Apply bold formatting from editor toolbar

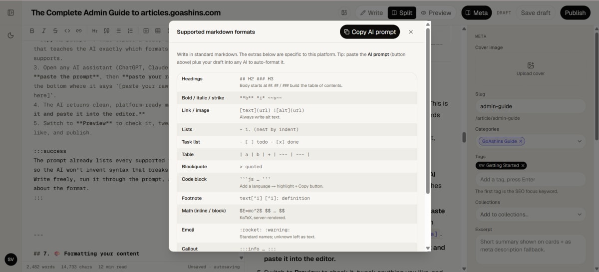click(32, 31)
